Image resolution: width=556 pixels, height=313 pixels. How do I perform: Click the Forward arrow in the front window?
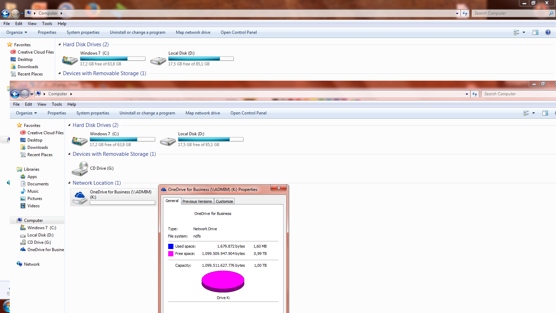point(25,94)
